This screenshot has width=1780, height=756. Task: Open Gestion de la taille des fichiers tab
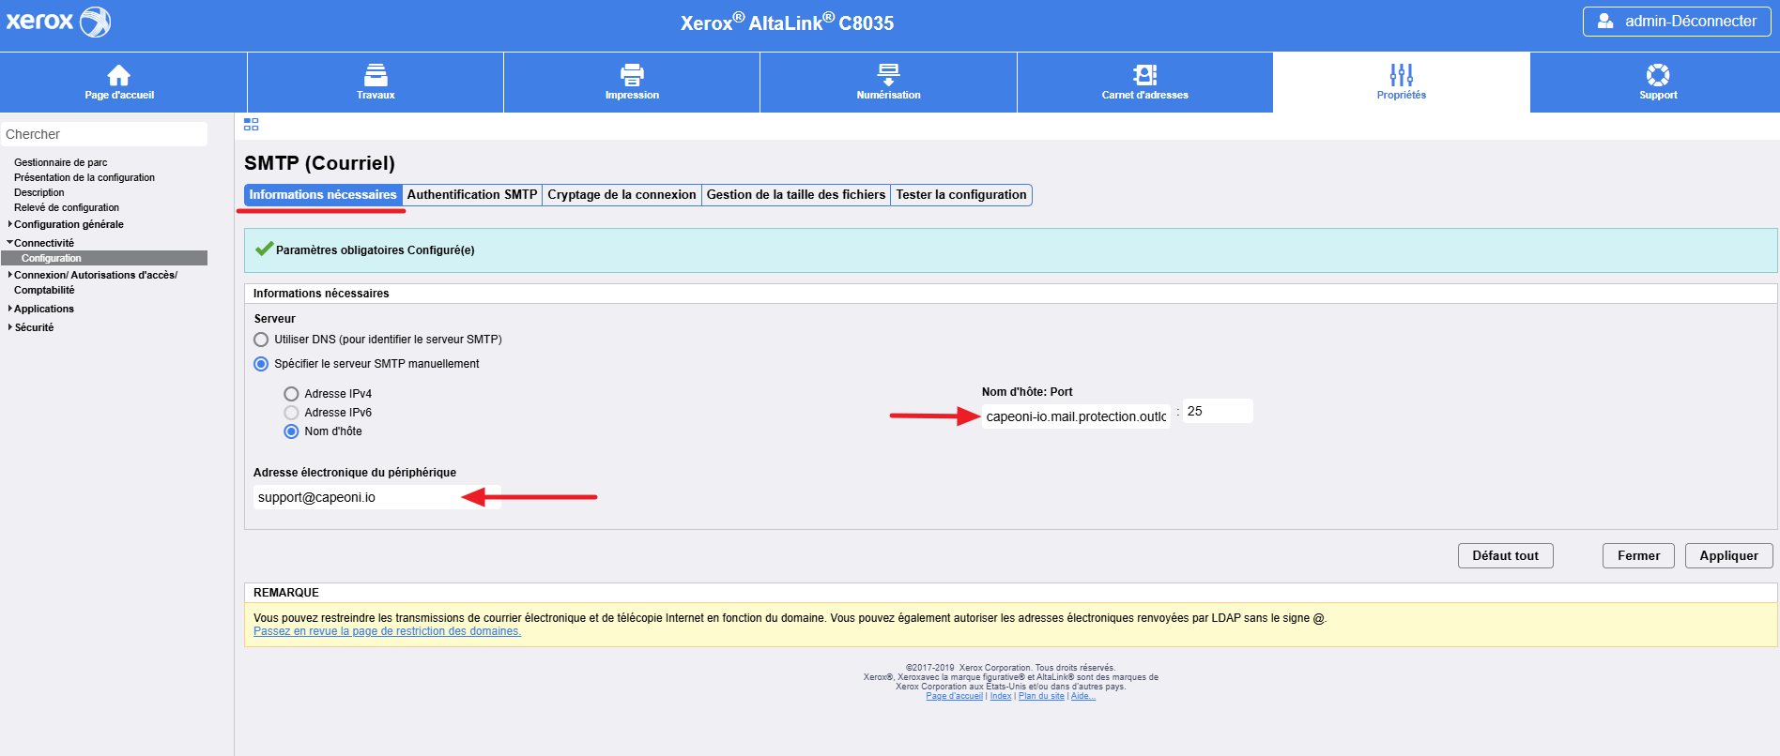point(796,195)
